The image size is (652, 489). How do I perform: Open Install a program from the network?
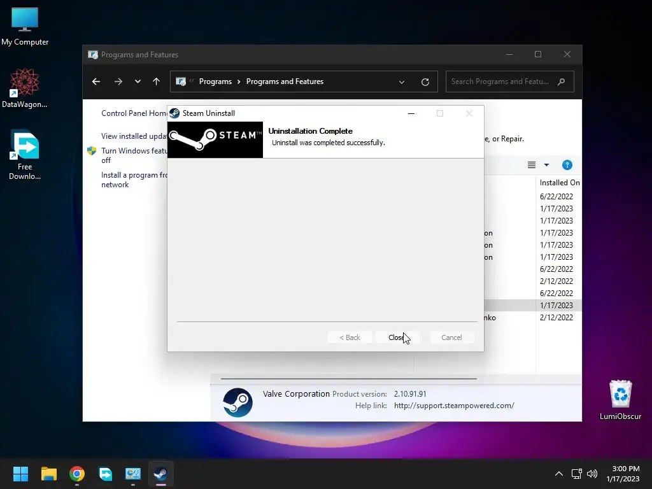coord(134,180)
